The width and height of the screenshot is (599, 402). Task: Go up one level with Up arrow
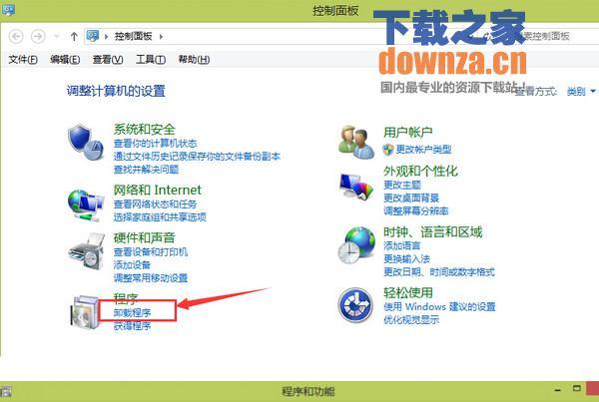point(74,37)
